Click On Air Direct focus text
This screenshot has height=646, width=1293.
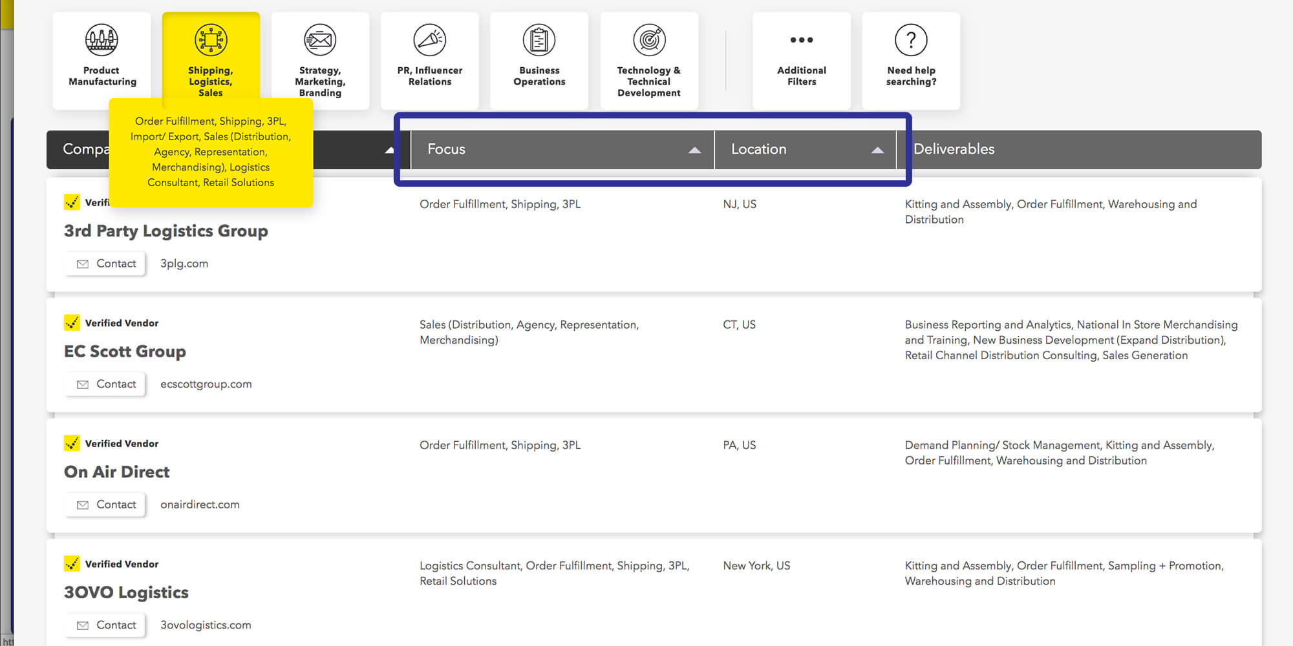click(500, 445)
